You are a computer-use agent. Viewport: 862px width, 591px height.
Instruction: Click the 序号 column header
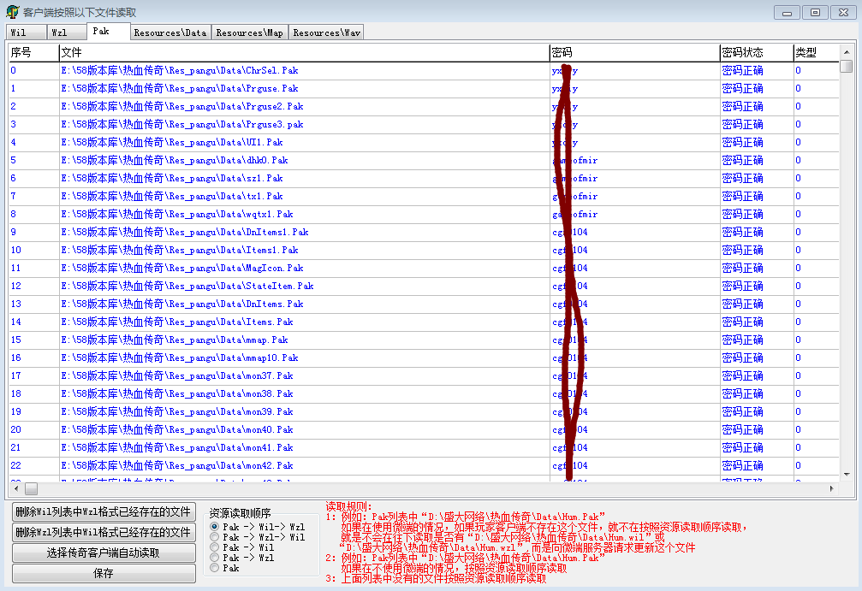33,52
